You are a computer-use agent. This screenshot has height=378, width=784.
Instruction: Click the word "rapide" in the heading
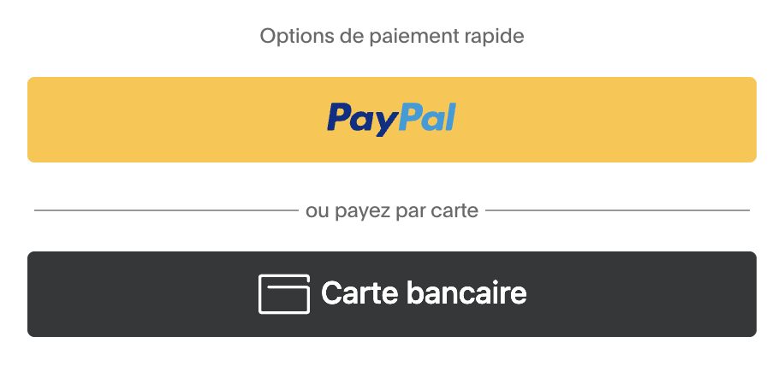point(494,37)
